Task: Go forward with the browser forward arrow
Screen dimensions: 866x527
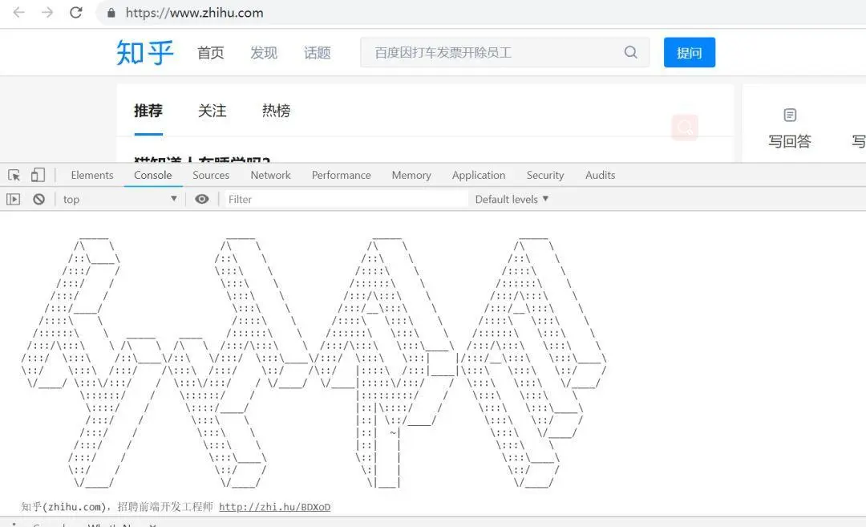Action: click(x=47, y=12)
